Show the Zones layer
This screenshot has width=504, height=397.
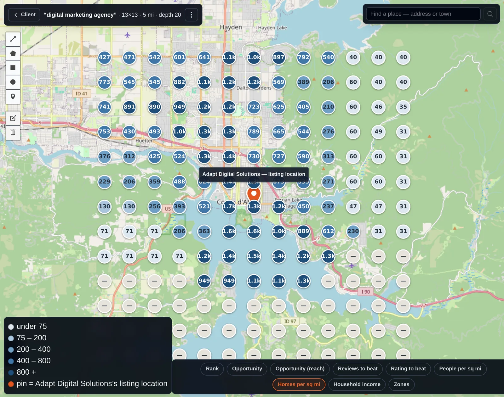(402, 384)
